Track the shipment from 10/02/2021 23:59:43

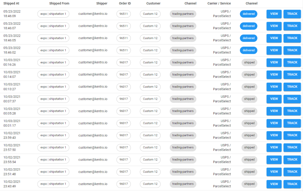coord(292,136)
